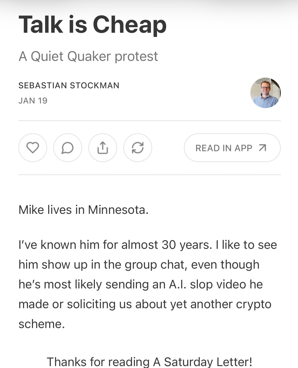Click the author's round profile photo
Viewport: 298px width, 368px height.
click(265, 93)
